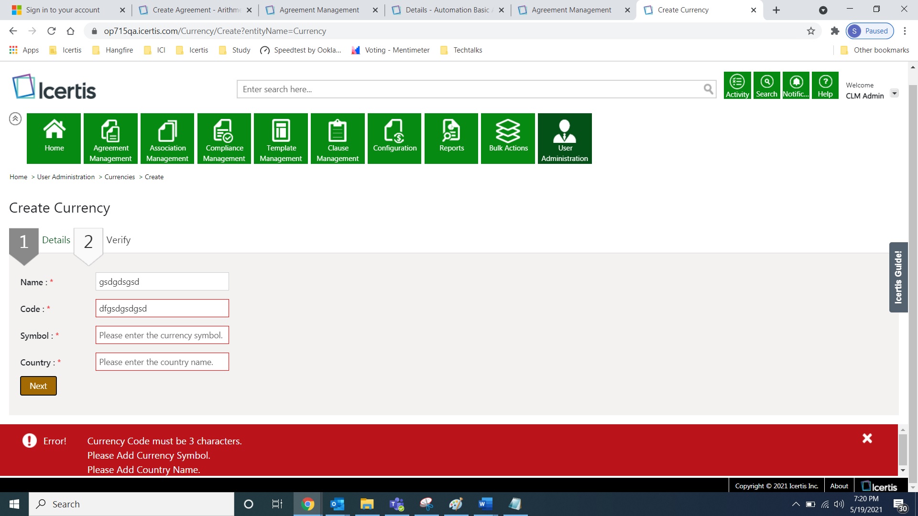Go back in browser history
This screenshot has width=918, height=516.
click(x=13, y=31)
